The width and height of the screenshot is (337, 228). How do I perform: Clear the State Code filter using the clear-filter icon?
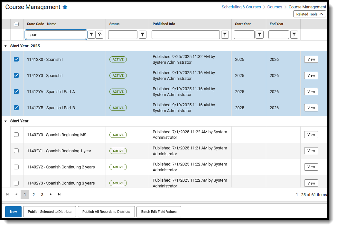pos(100,34)
